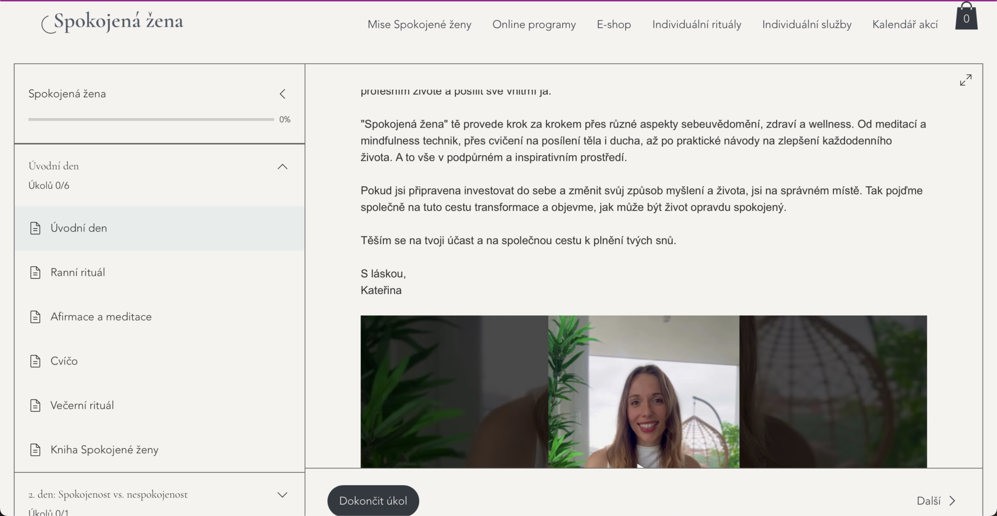Click the document icon beside Afirmace a meditace

[35, 317]
